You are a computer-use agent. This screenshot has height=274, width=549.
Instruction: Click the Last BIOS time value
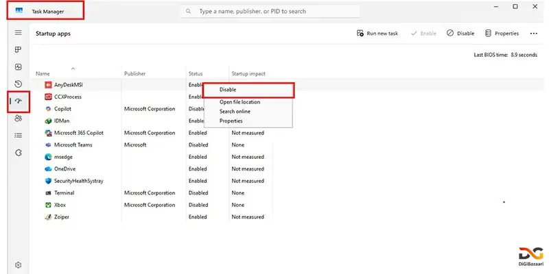coord(524,55)
